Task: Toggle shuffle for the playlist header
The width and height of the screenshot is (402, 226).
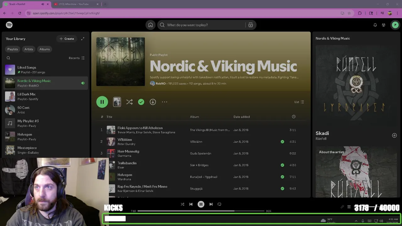Action: click(129, 102)
